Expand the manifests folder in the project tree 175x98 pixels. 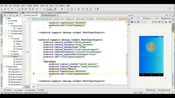[6, 21]
